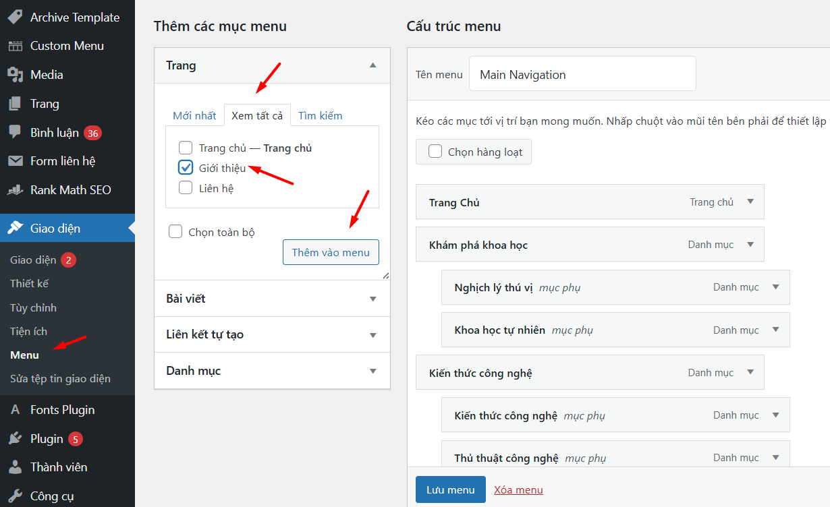Click the Rank Math SEO icon
Image resolution: width=830 pixels, height=507 pixels.
tap(15, 190)
